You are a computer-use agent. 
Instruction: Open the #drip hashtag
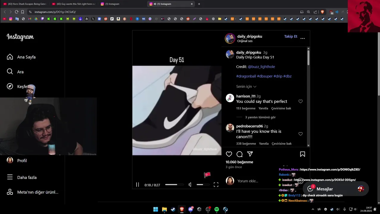[x=278, y=76]
